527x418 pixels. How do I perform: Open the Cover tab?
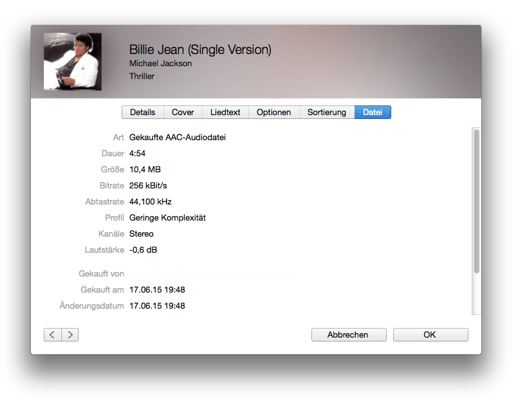[183, 113]
